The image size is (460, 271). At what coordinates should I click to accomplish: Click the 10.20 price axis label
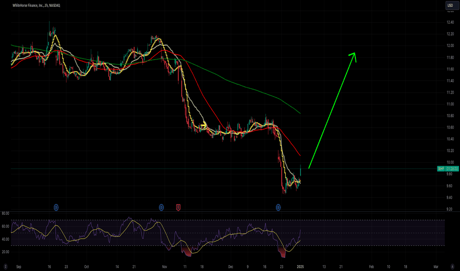(x=450, y=151)
